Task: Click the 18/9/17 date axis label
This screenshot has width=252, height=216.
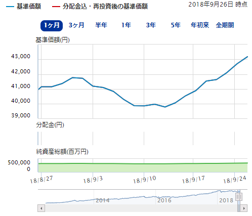Action: (193, 180)
